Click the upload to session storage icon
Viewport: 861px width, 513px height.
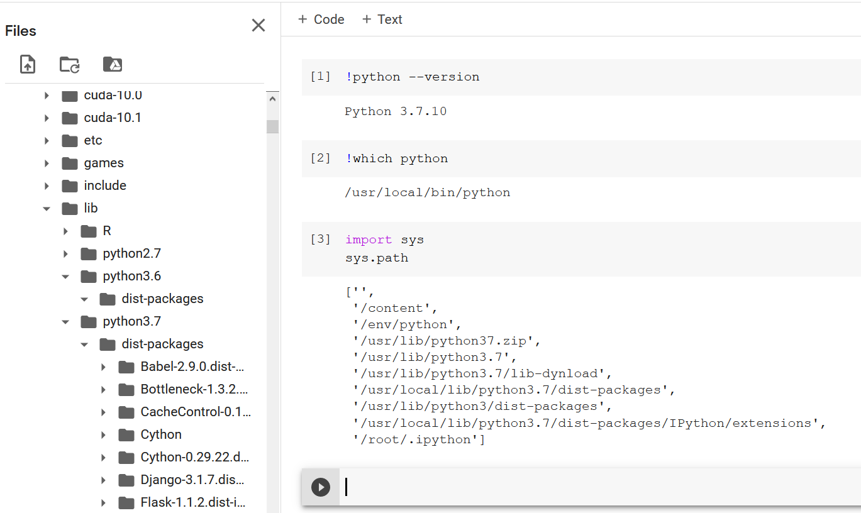27,64
